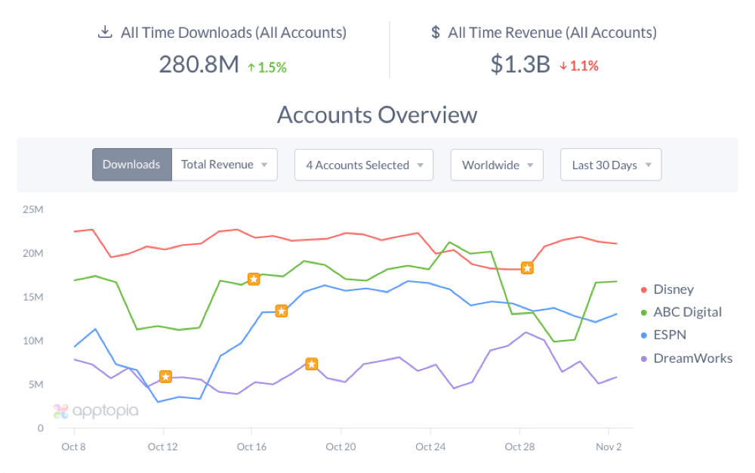Click the Nov 2 x-axis label

click(x=609, y=447)
